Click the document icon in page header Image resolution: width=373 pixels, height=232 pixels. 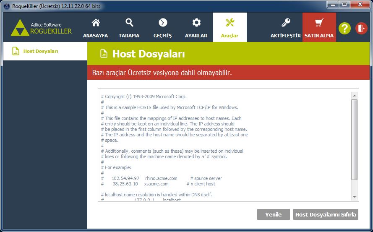click(104, 54)
